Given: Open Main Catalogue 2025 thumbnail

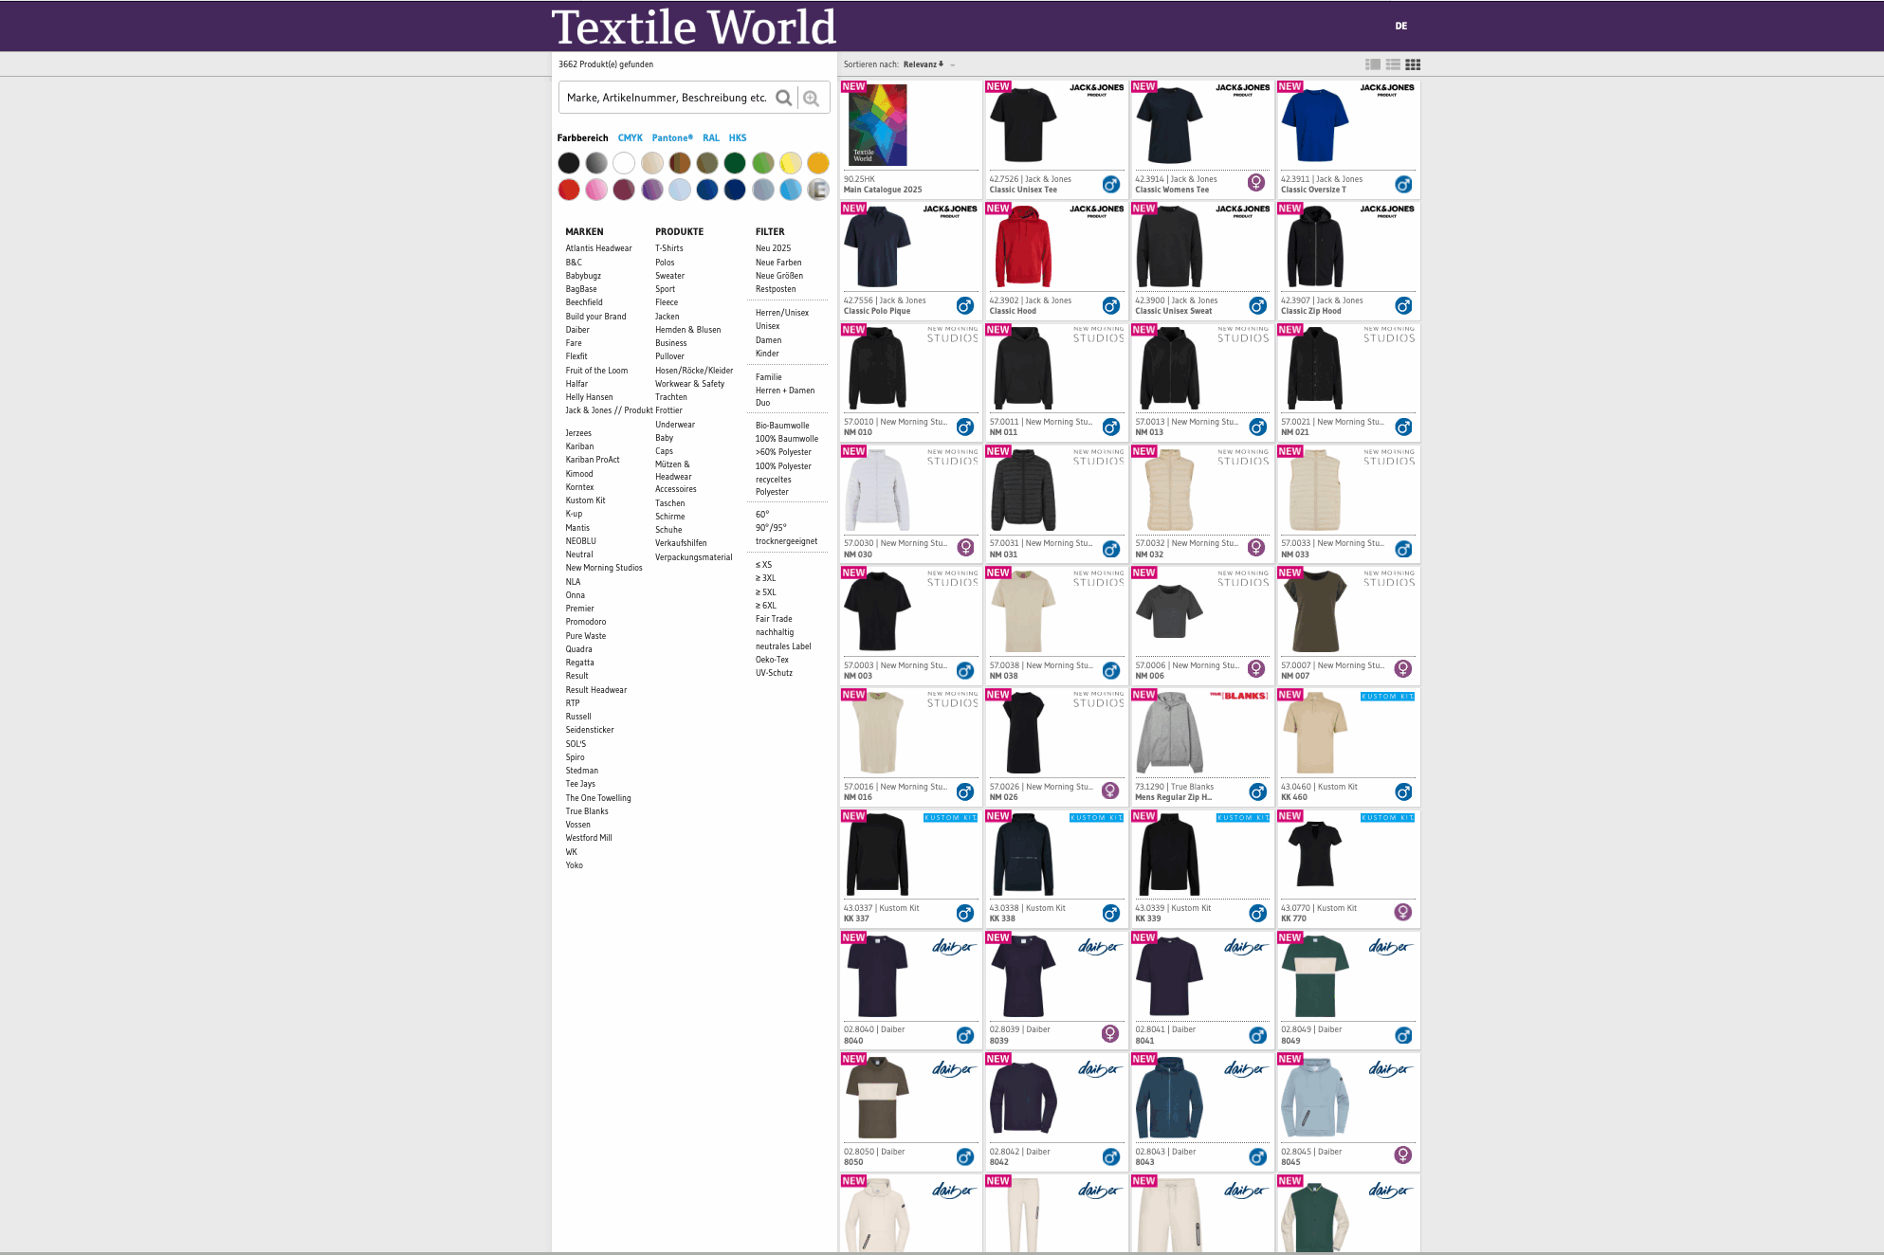Looking at the screenshot, I should (x=878, y=125).
